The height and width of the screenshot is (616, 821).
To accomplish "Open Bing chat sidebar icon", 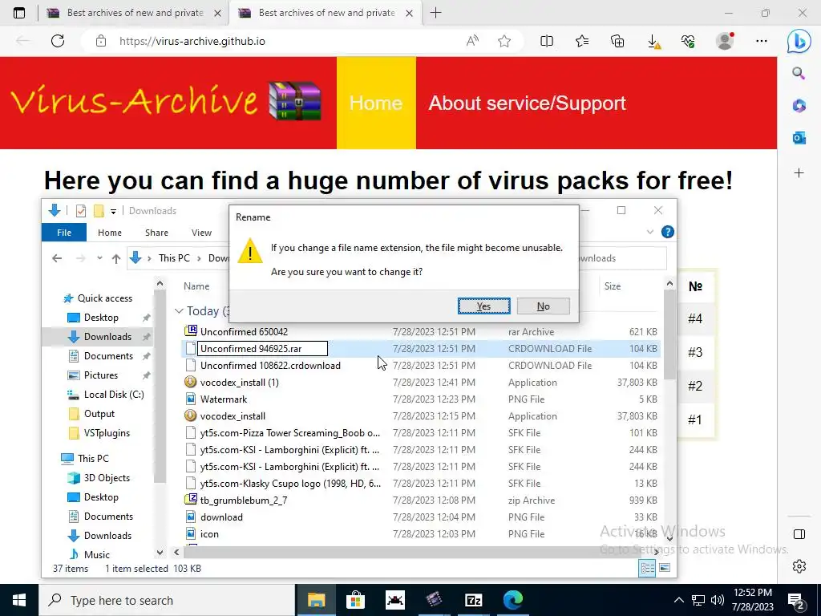I will point(799,42).
